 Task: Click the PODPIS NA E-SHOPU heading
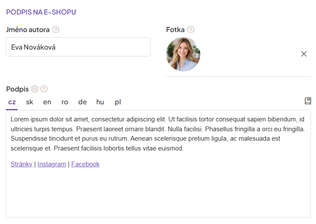[x=41, y=12]
